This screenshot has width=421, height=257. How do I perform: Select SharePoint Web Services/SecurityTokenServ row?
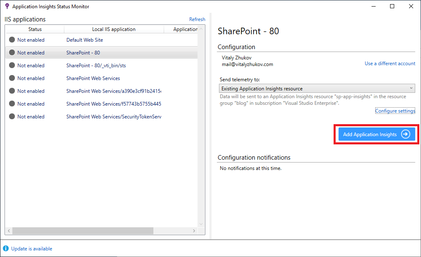[101, 117]
